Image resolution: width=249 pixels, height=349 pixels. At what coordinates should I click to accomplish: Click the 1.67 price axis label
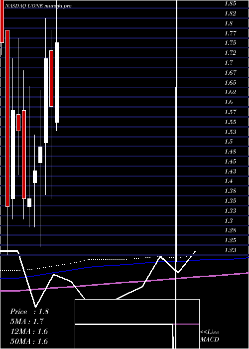[230, 73]
